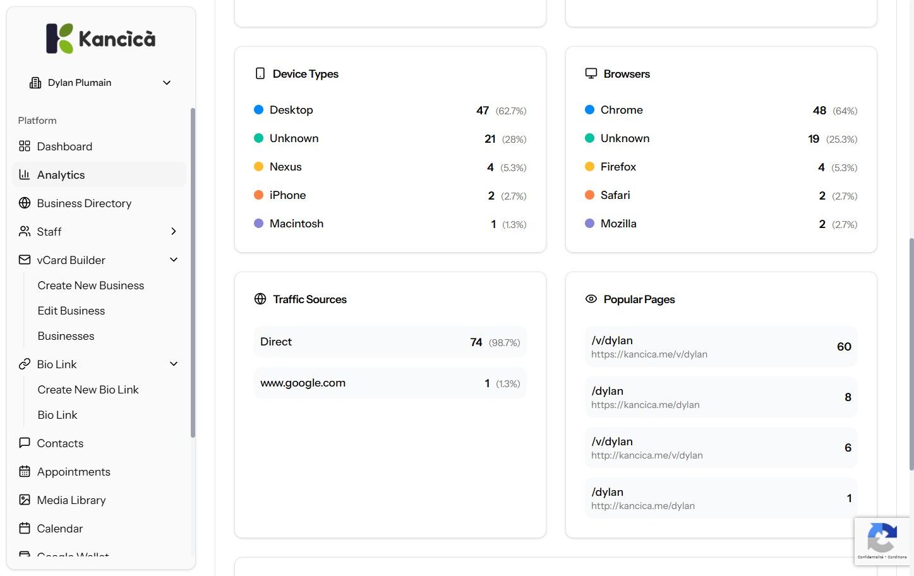Open Create New Bio Link
Screen dimensions: 914x576
tap(88, 390)
